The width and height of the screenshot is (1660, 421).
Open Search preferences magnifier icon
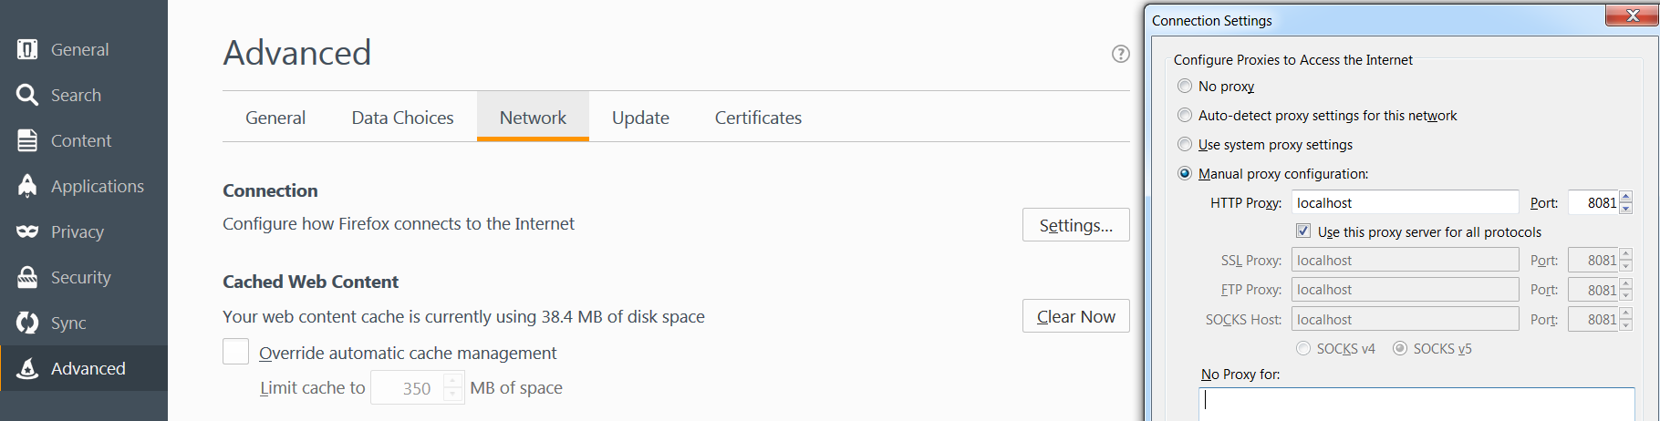[27, 95]
